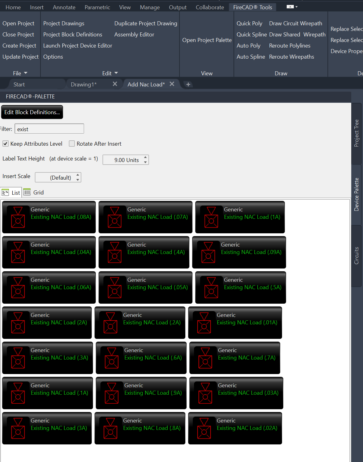Click the Existing NAC Load (.6A) device icon
The image size is (363, 462).
(x=112, y=358)
